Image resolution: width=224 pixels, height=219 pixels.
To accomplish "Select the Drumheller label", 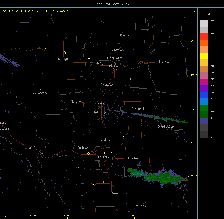I will point(166,127).
